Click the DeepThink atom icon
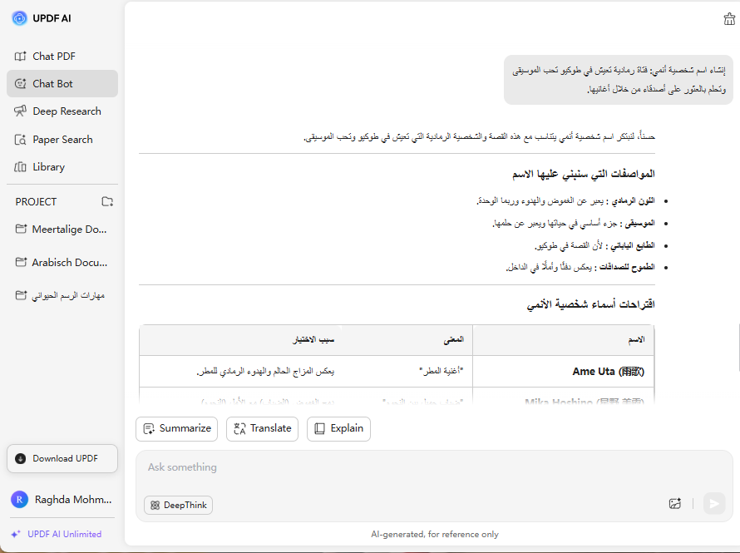Screen dimensions: 740x553 [155, 506]
